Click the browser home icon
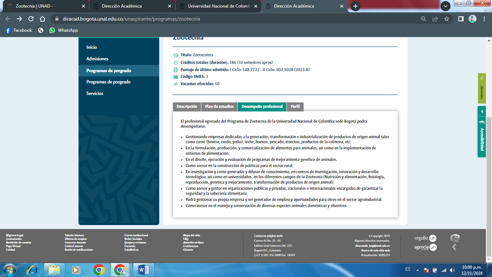Screen dimensions: 492x277 pos(43,19)
